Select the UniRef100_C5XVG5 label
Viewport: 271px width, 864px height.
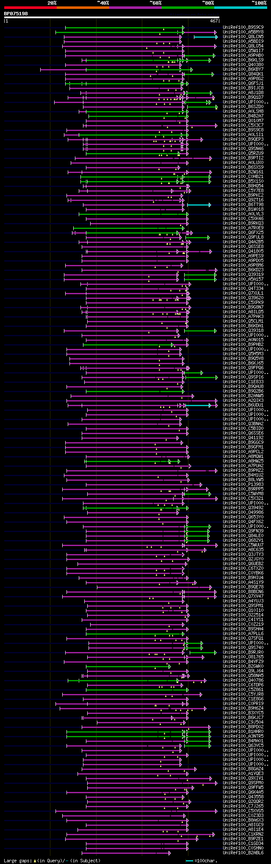[x=243, y=811]
